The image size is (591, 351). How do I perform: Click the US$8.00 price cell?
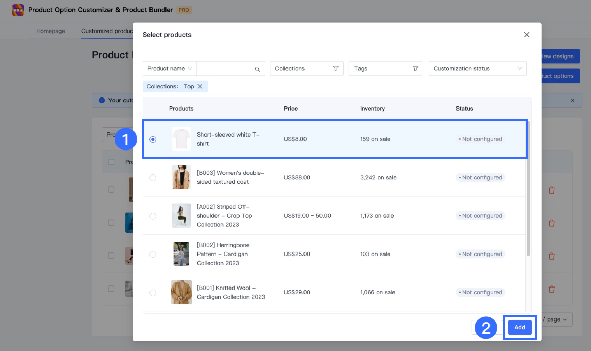pyautogui.click(x=295, y=139)
